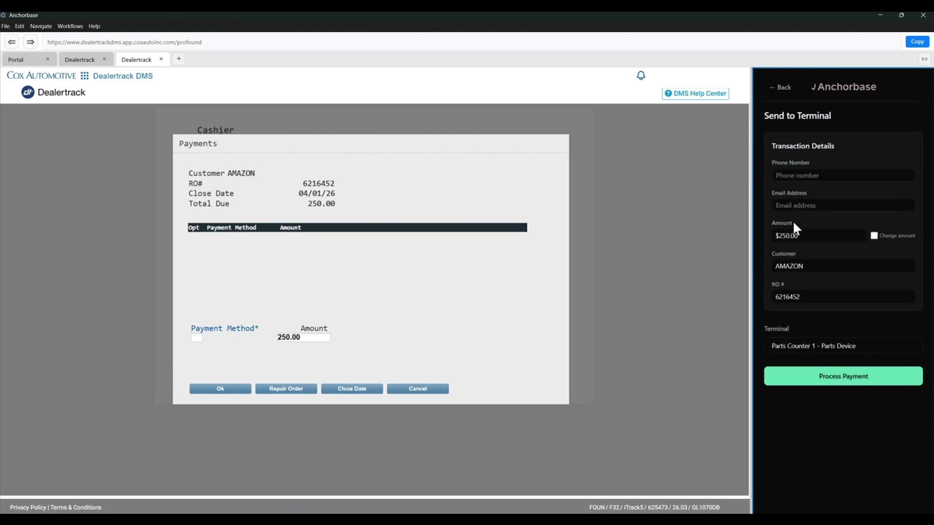934x525 pixels.
Task: Close the active Dealertrack tab
Action: tap(161, 59)
